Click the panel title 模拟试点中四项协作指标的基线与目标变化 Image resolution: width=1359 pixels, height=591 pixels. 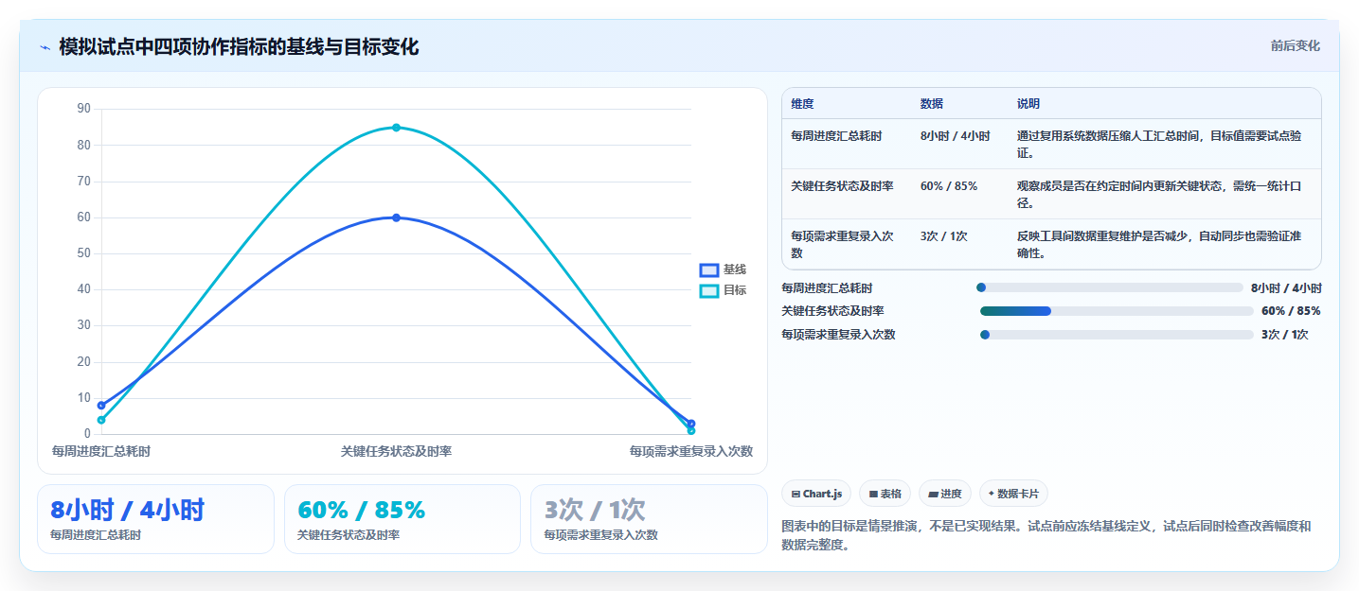coord(239,46)
